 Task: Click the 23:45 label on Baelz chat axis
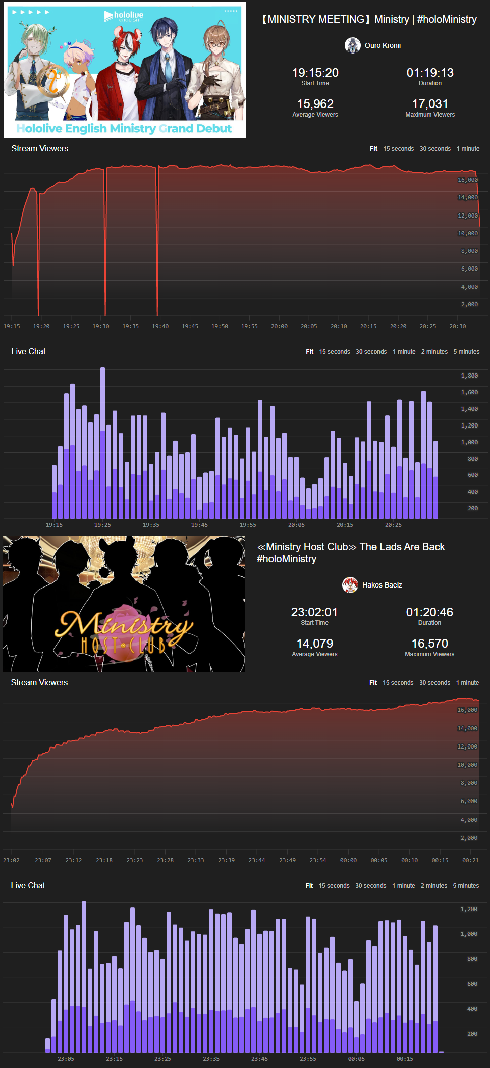click(259, 1059)
